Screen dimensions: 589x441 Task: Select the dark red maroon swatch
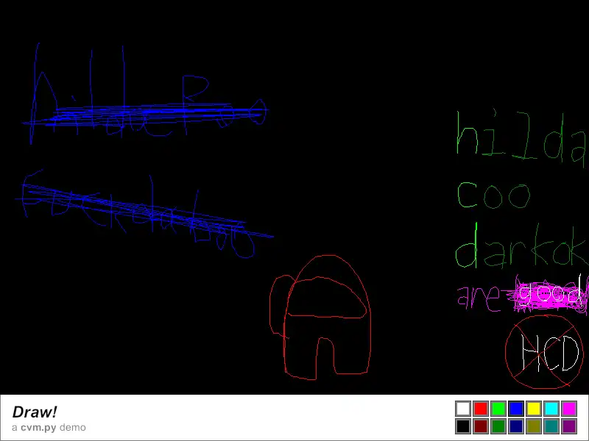[x=481, y=426]
